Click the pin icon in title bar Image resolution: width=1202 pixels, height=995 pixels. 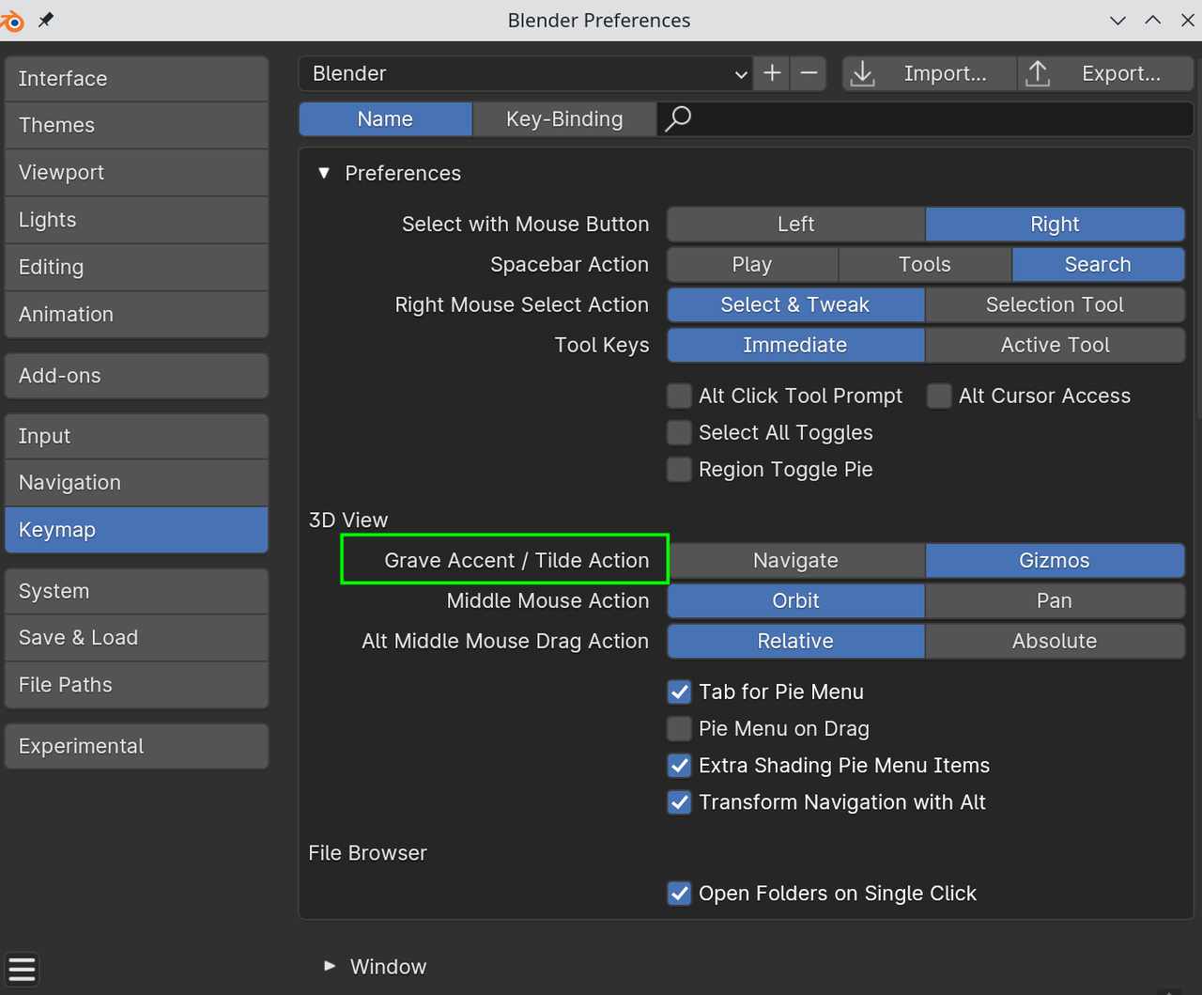pos(45,20)
